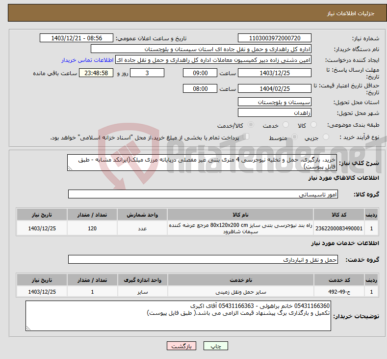Click the resize handle of buyer notes box
The height and width of the screenshot is (359, 387).
click(28, 328)
